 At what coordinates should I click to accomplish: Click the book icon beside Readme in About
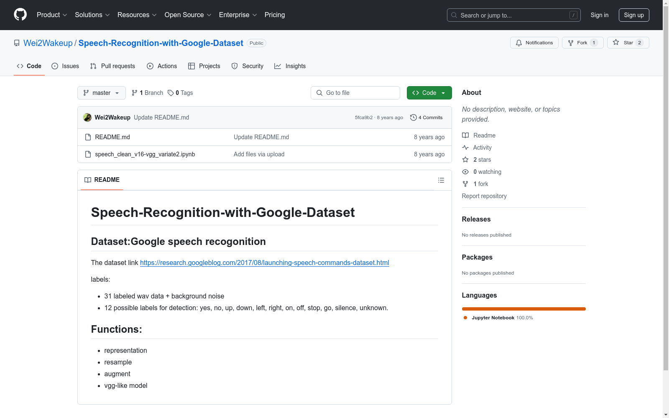465,135
